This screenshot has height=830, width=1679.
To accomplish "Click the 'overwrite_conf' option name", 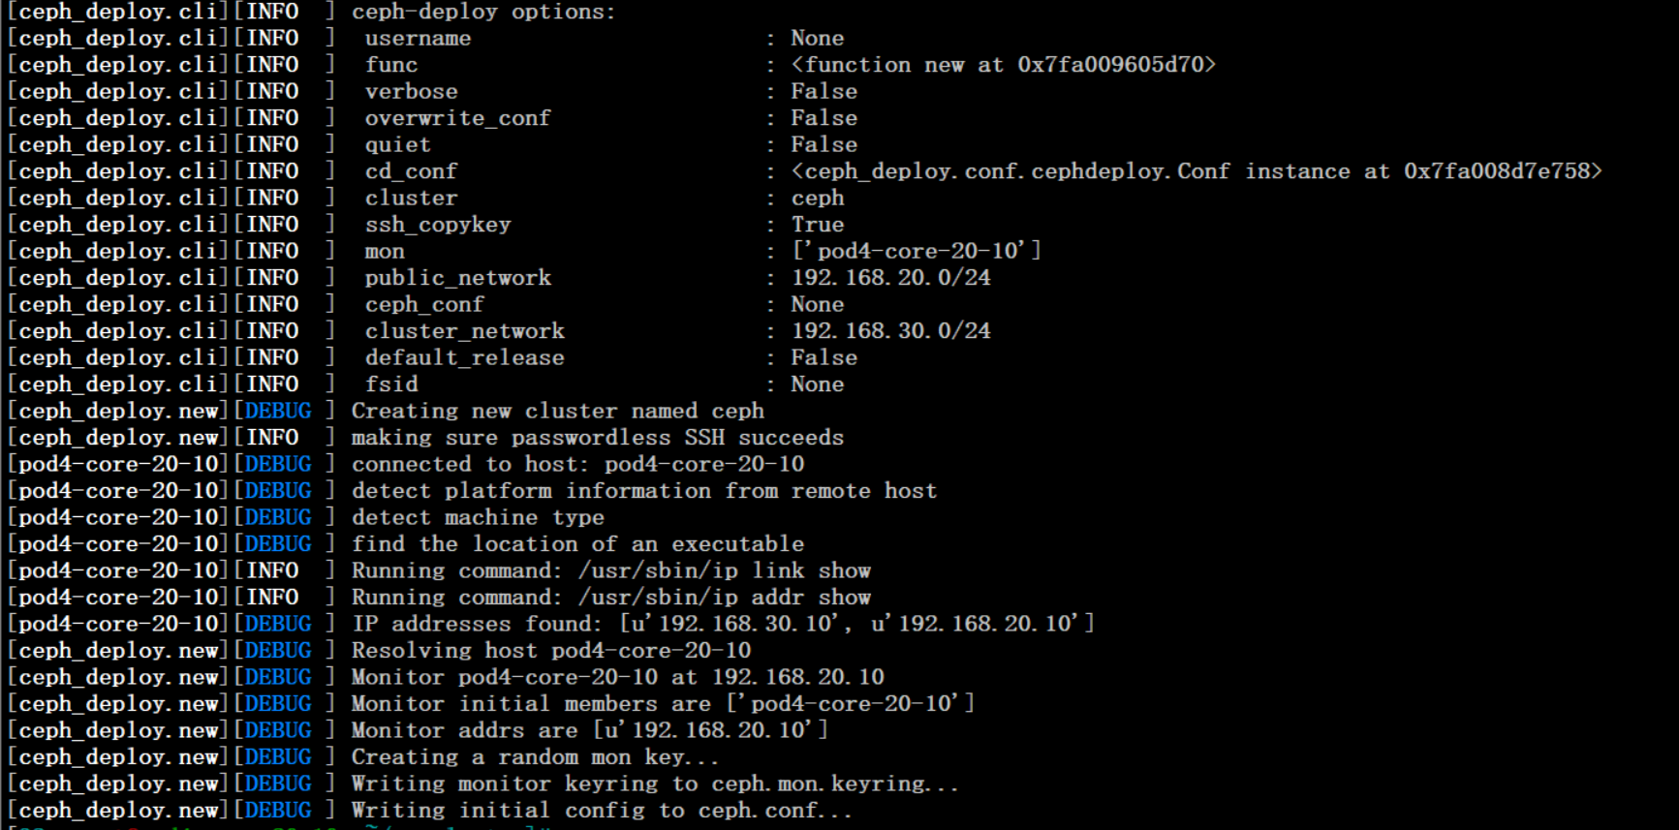I will pos(457,118).
